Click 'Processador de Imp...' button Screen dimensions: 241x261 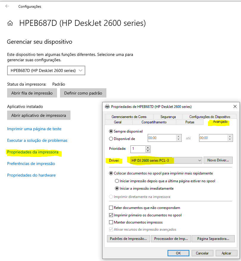(171, 239)
